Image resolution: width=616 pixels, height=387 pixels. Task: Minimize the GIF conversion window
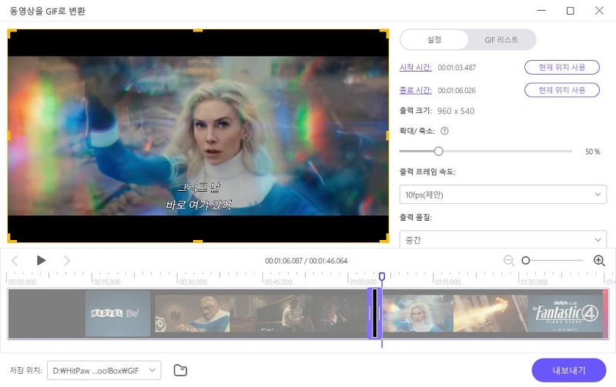click(x=541, y=11)
